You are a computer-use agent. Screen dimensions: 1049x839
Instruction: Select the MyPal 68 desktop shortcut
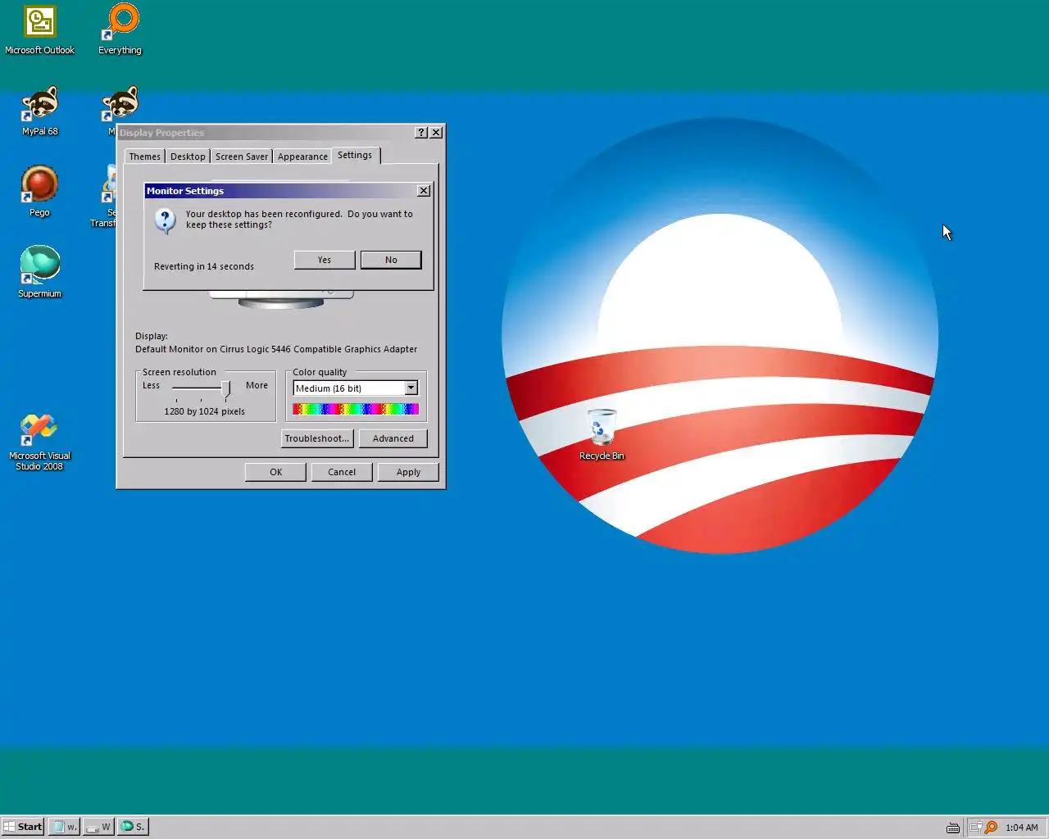click(39, 111)
